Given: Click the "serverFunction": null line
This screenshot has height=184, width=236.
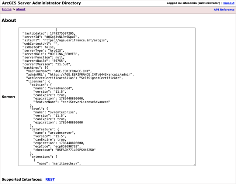Looking at the screenshot, I should (44, 57).
